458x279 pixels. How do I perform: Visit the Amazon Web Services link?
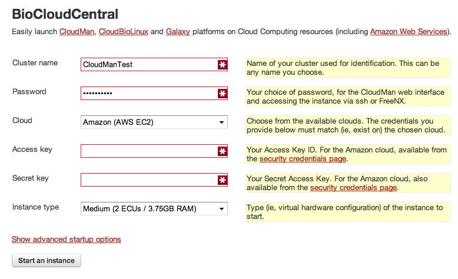point(409,32)
